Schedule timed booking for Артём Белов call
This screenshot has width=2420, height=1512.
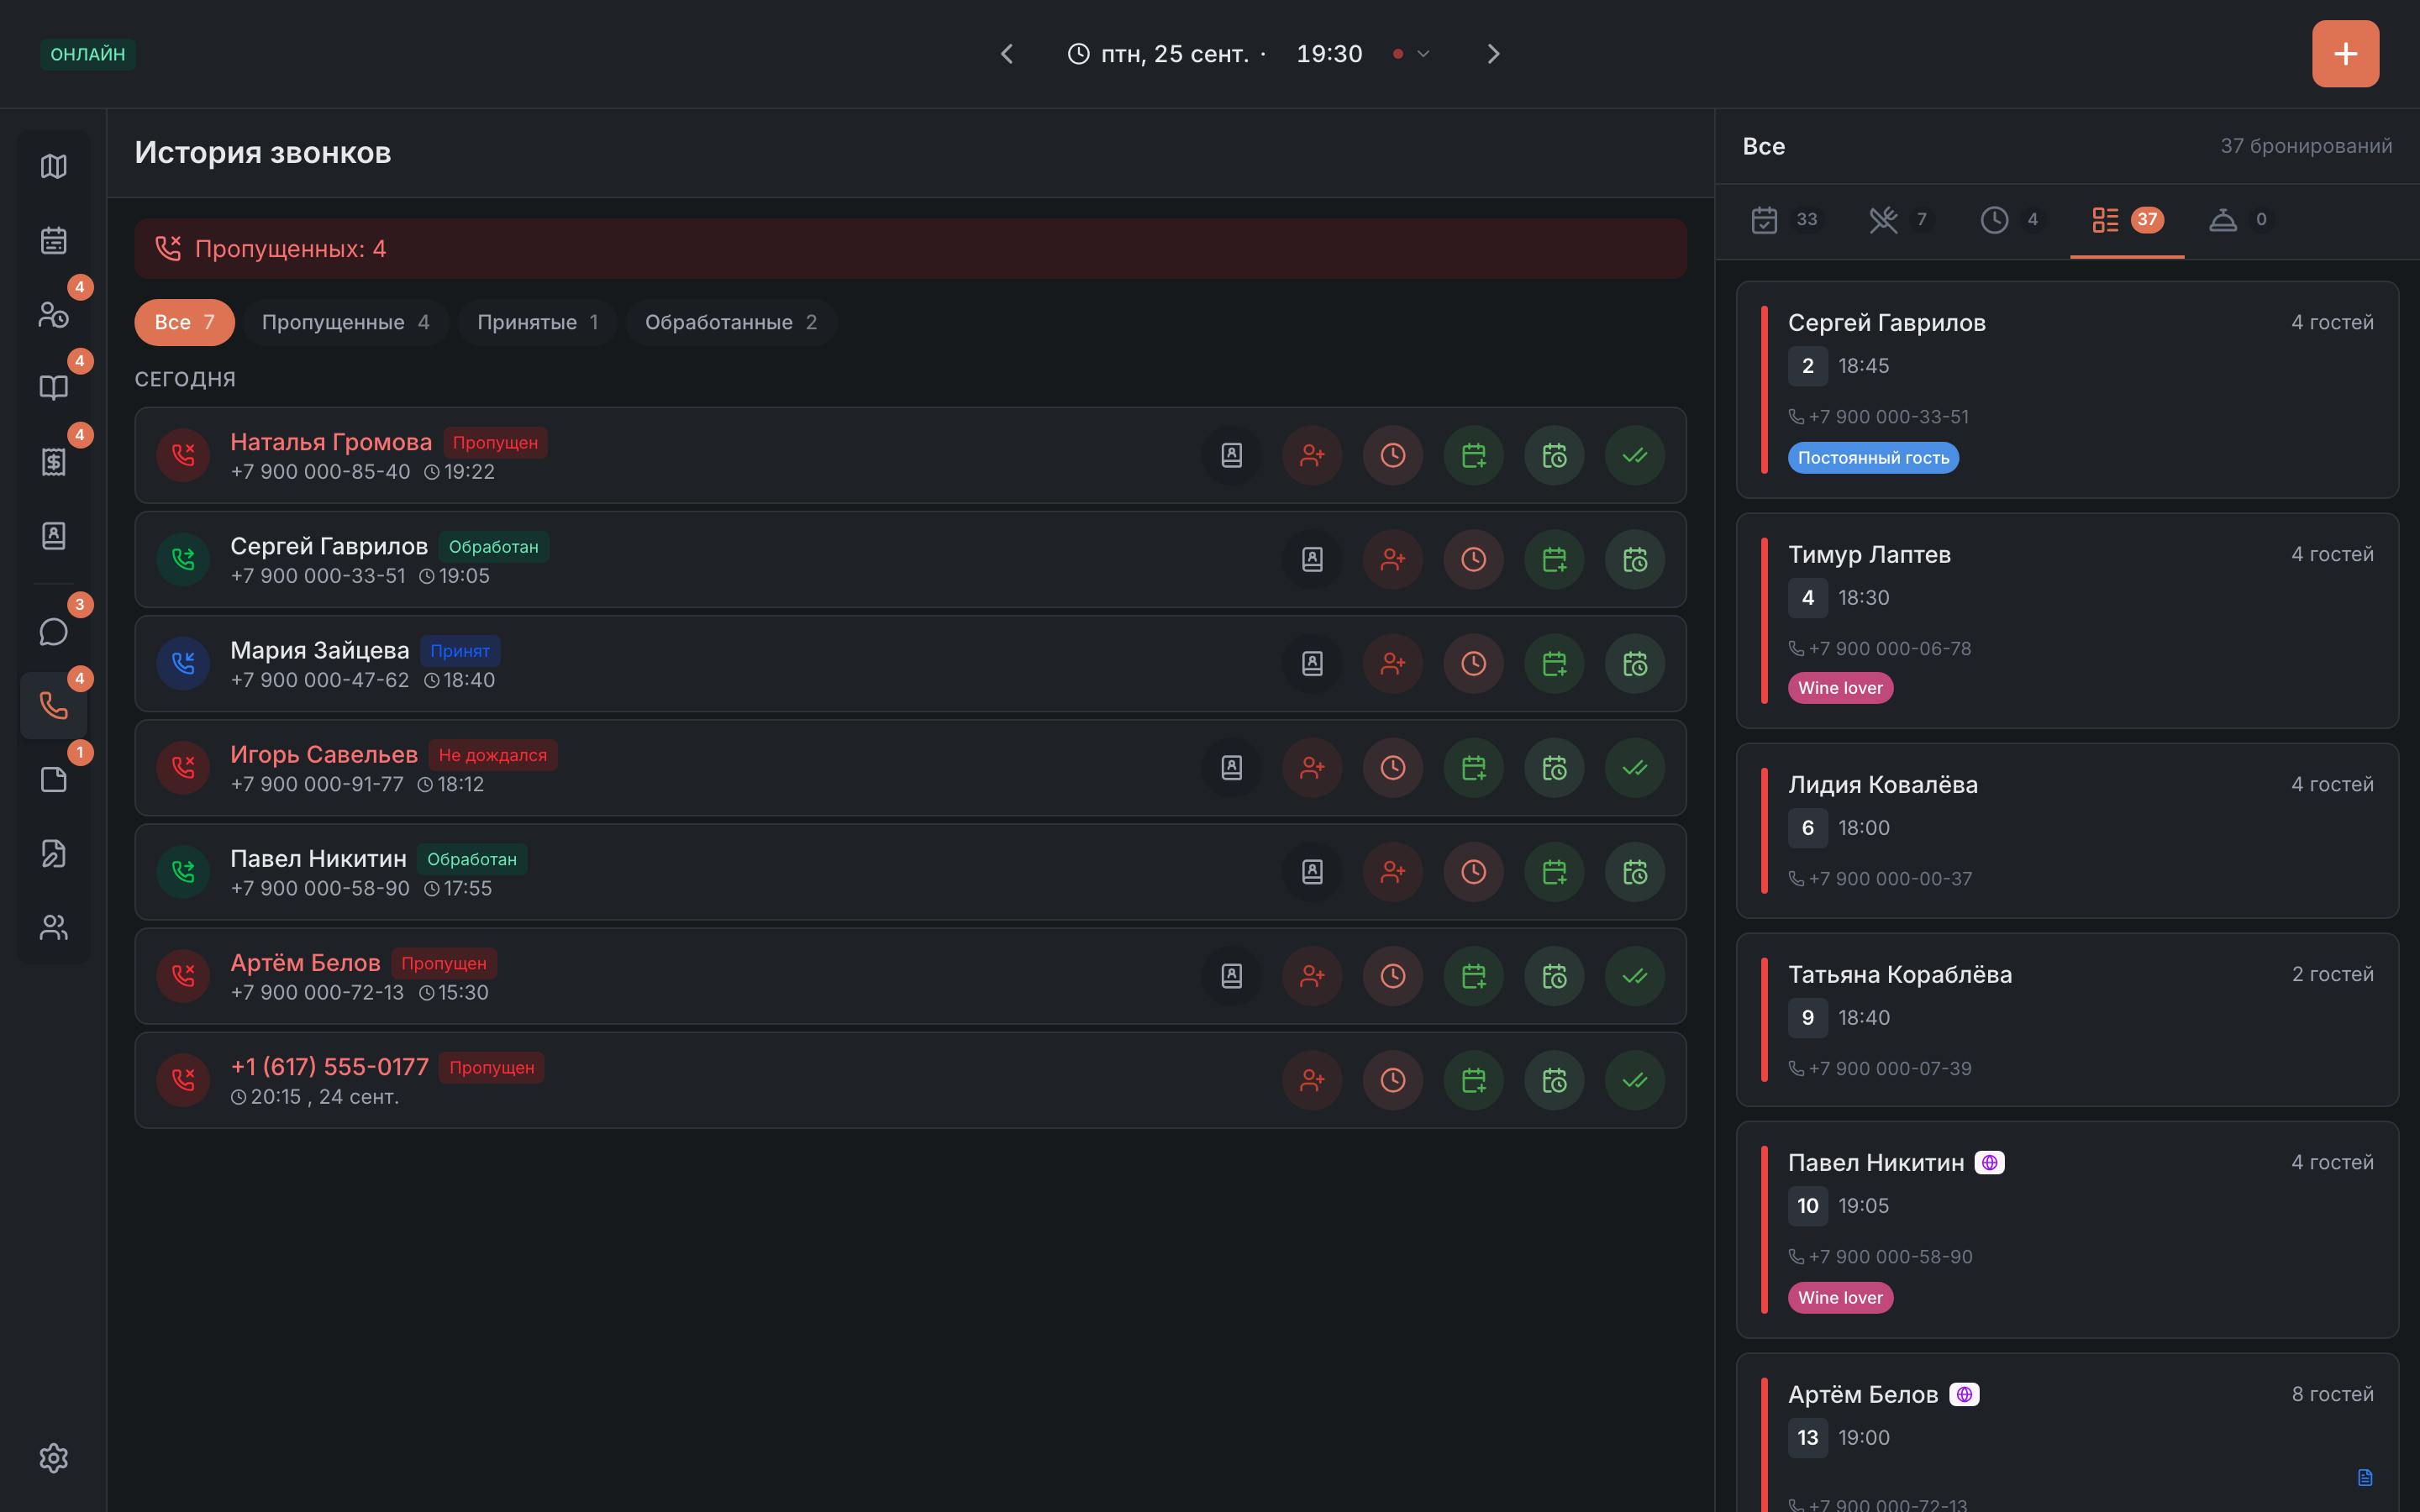(1554, 976)
